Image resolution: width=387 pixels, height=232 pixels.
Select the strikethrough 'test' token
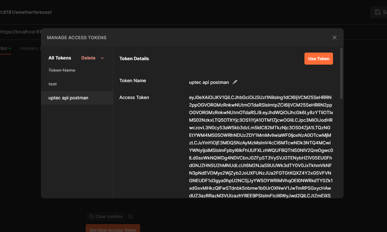click(53, 84)
